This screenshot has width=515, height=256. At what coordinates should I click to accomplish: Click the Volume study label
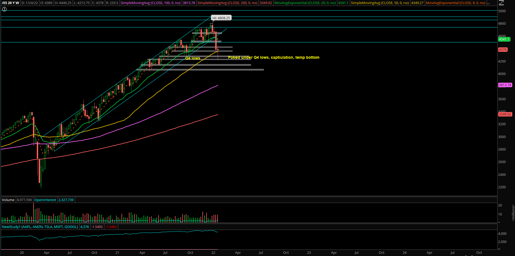pyautogui.click(x=8, y=200)
